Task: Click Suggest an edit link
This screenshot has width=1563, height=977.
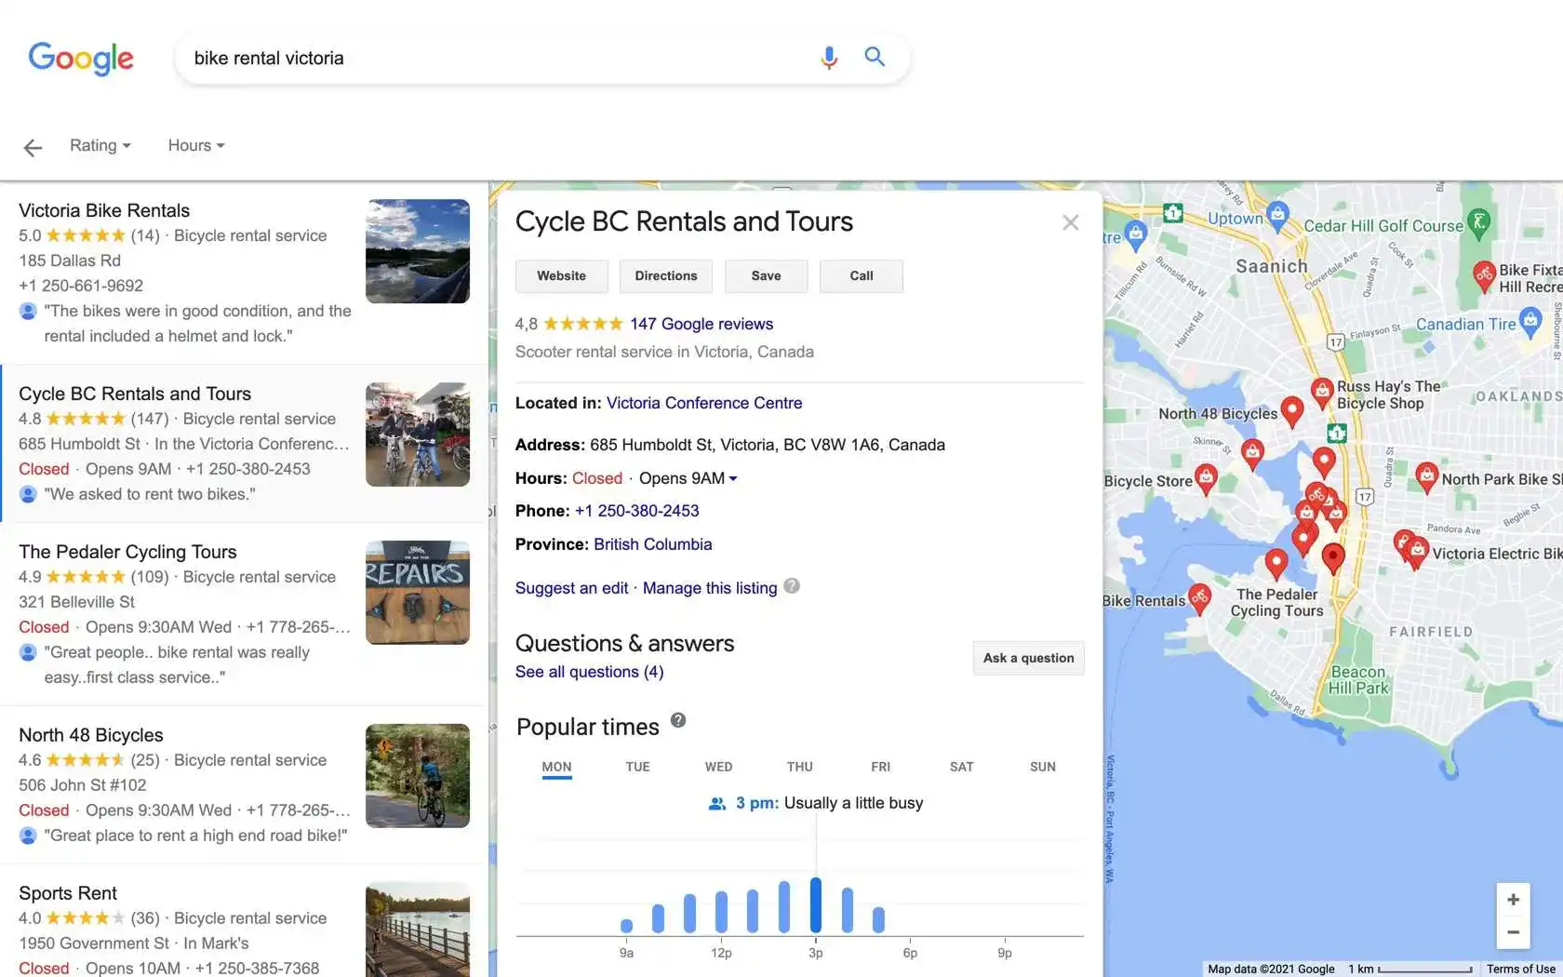Action: click(572, 588)
